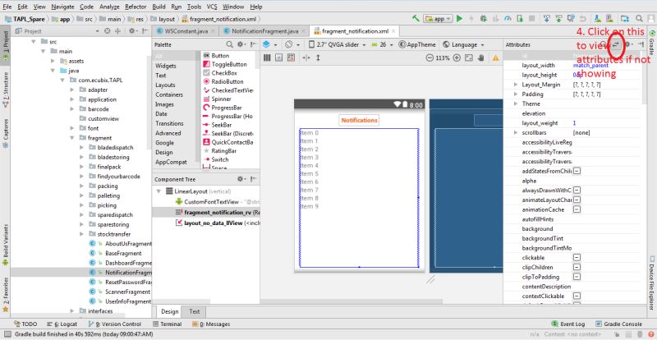Expand the Padding attribute
This screenshot has width=657, height=340.
516,94
